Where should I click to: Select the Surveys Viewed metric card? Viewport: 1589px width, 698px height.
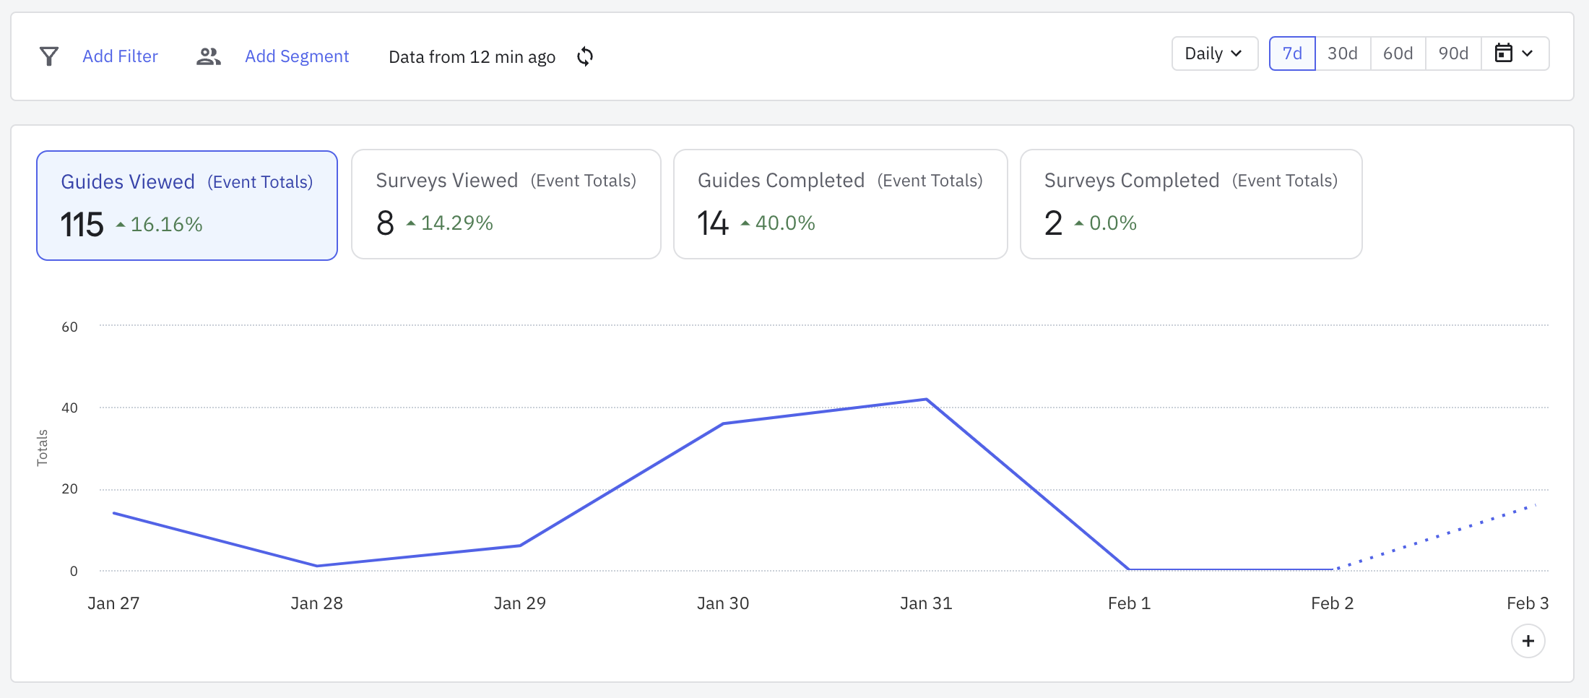point(506,204)
